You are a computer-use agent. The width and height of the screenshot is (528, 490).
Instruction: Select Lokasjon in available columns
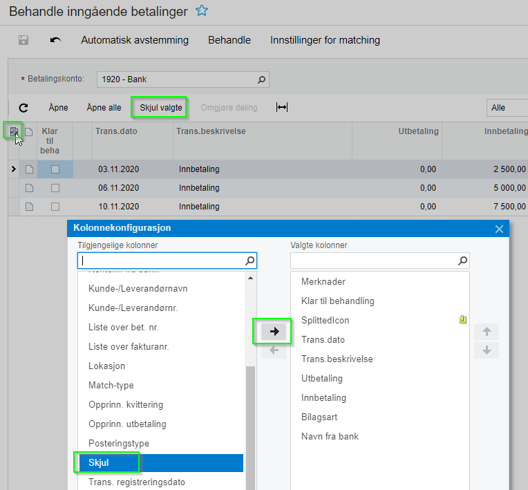[x=106, y=366]
